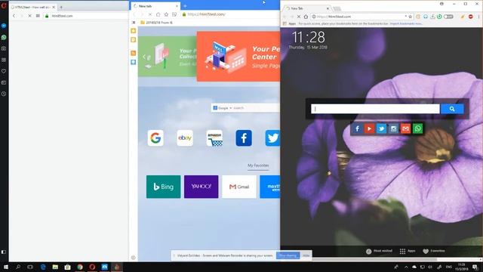
Task: Open the Maxthon sidebar favorites star
Action: (x=134, y=30)
